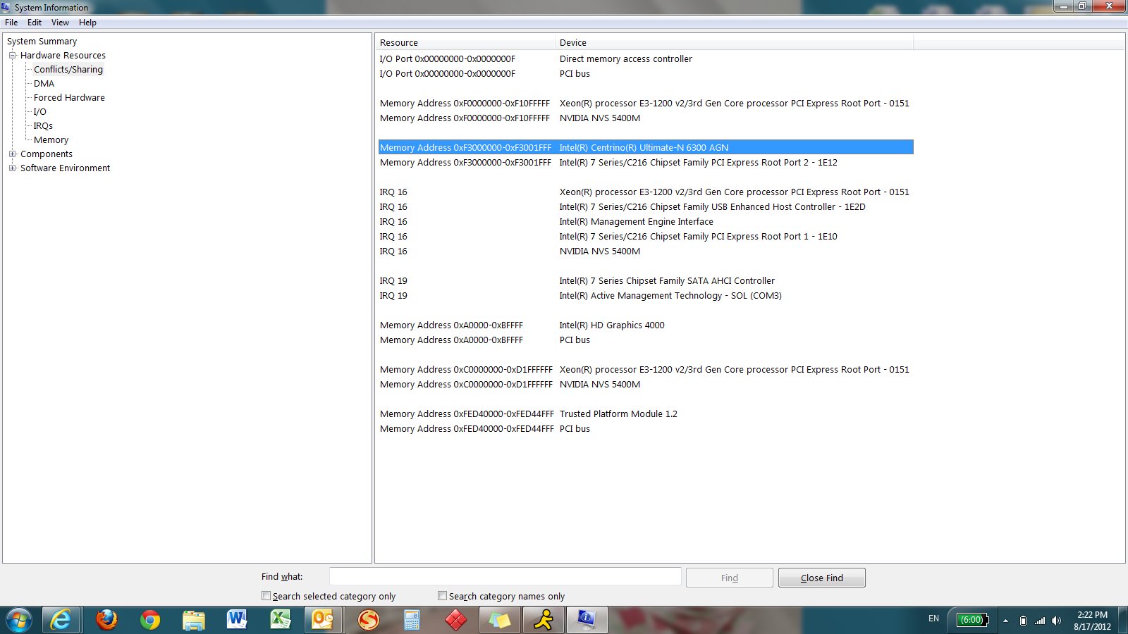The image size is (1128, 634).
Task: Open Windows Explorer folder icon
Action: click(193, 620)
